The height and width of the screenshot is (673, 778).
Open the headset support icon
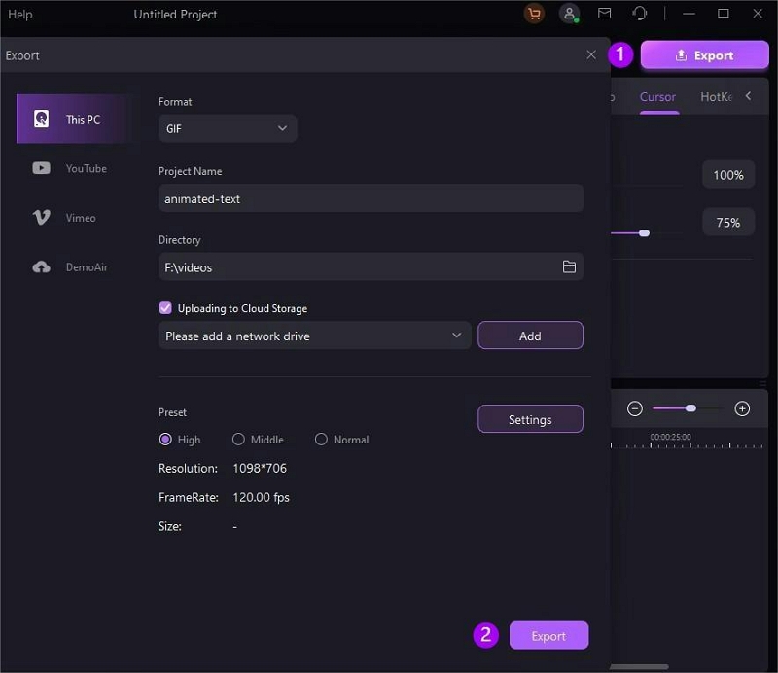[x=640, y=14]
